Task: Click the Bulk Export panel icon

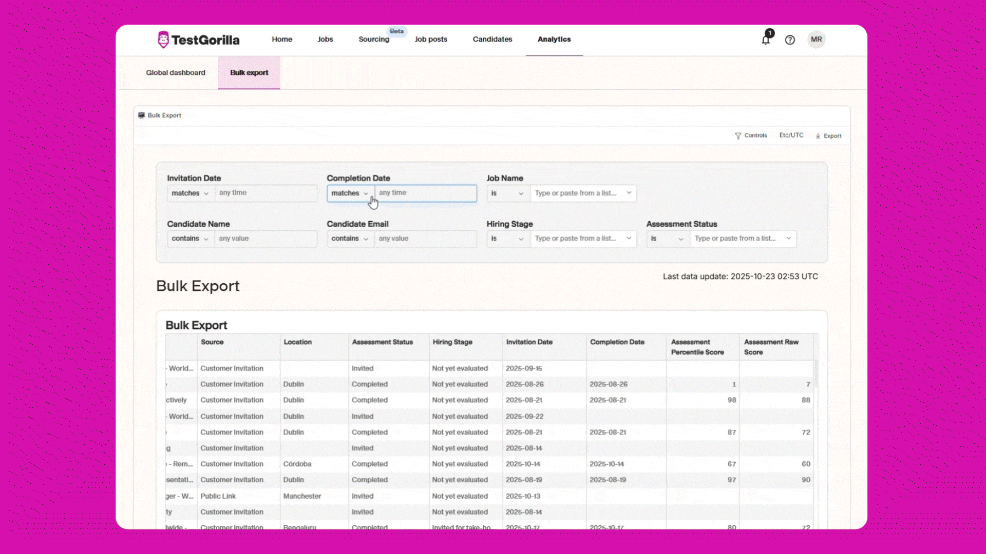Action: tap(141, 115)
